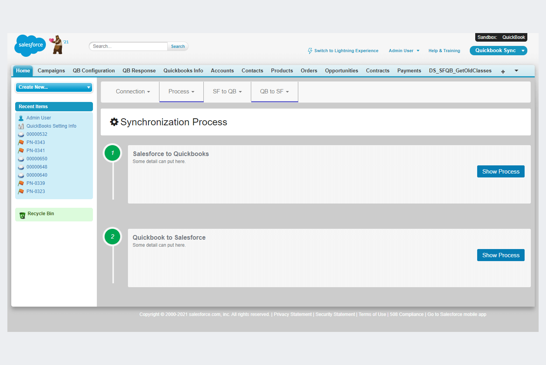The height and width of the screenshot is (365, 546).
Task: Click the green step 2 circle marker
Action: click(113, 237)
